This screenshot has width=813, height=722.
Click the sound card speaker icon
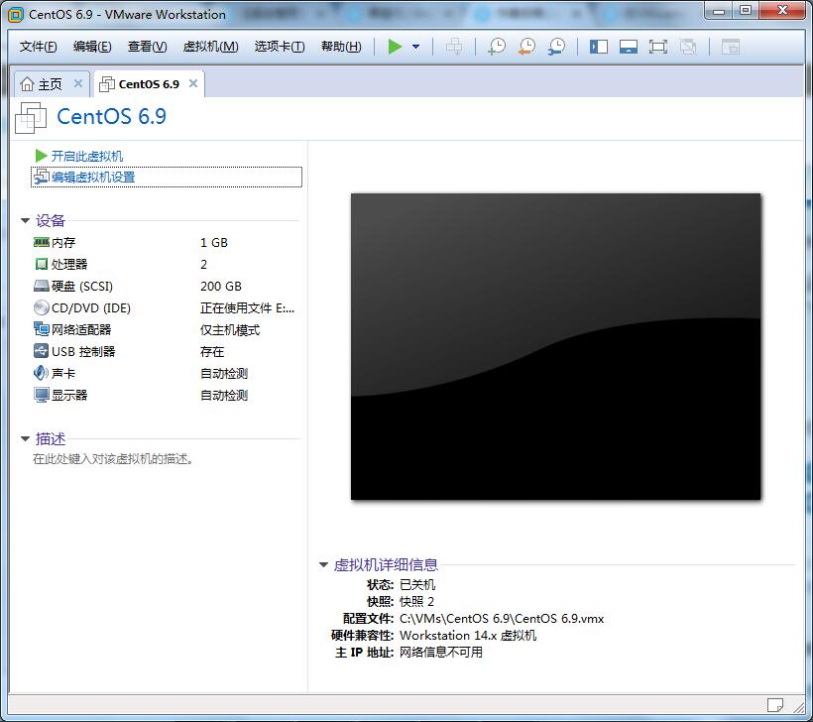(41, 373)
